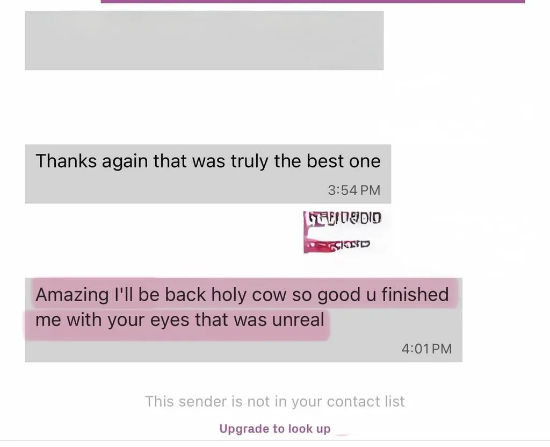550x447 pixels.
Task: Tap the garbled black-outlined sticker text
Action: click(343, 218)
